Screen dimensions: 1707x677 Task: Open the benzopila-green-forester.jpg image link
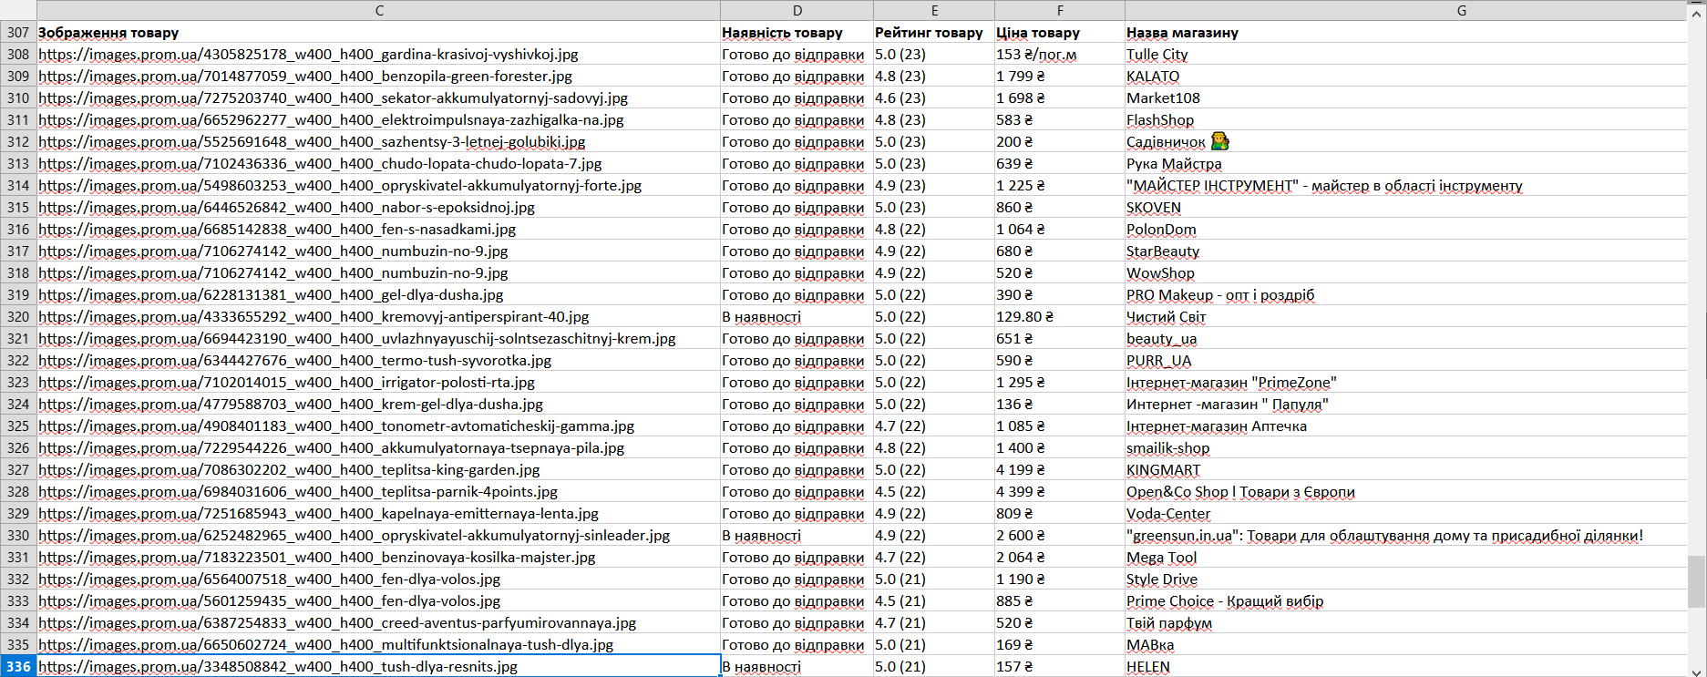click(x=305, y=76)
